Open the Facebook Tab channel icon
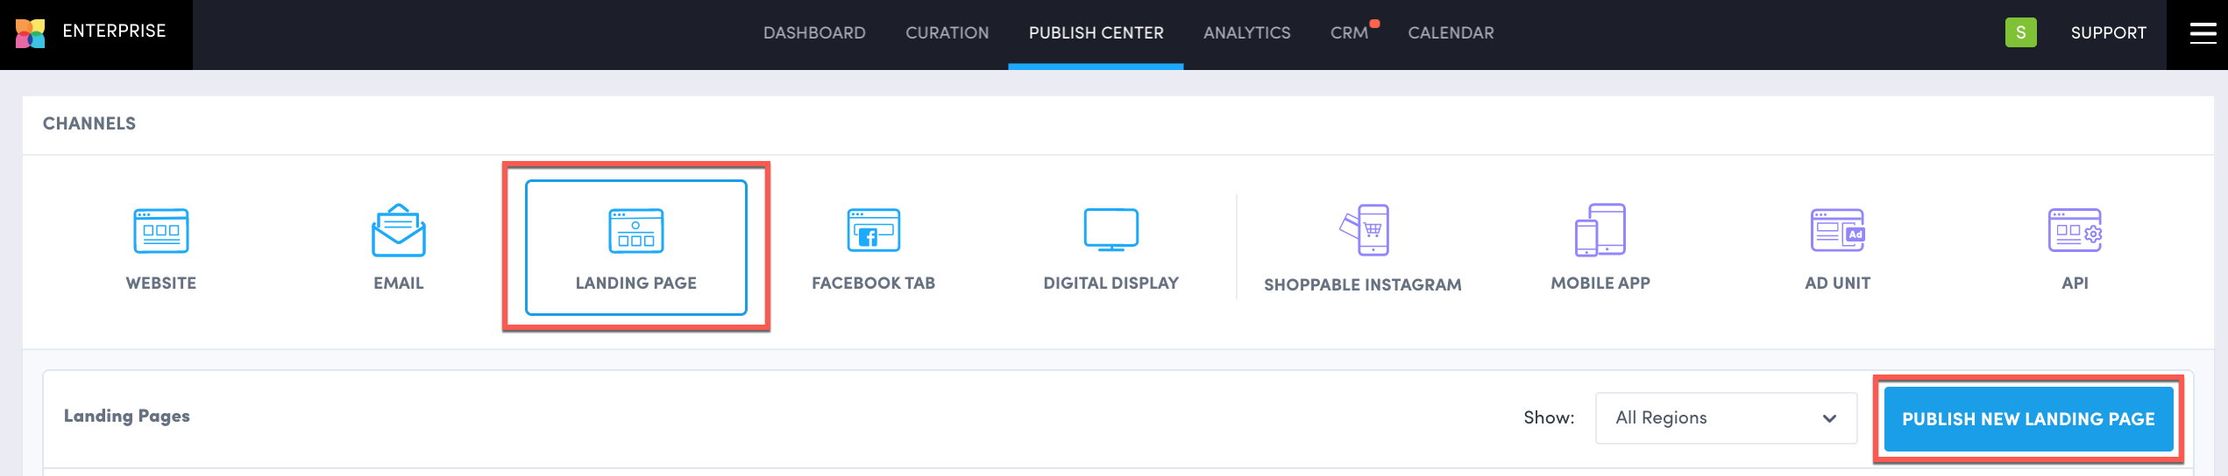 (873, 231)
